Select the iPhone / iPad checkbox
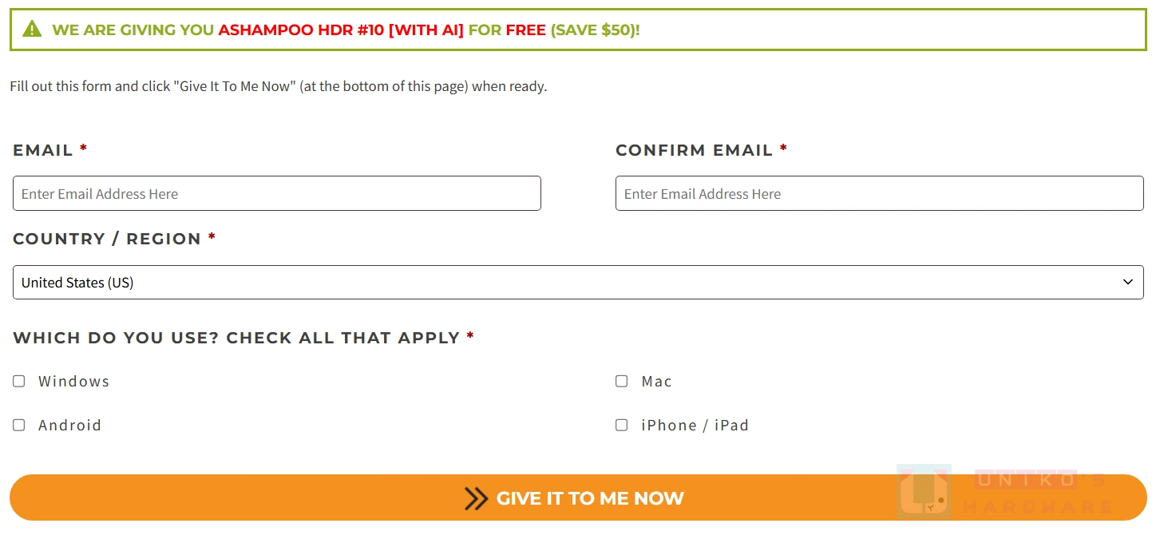 coord(622,426)
